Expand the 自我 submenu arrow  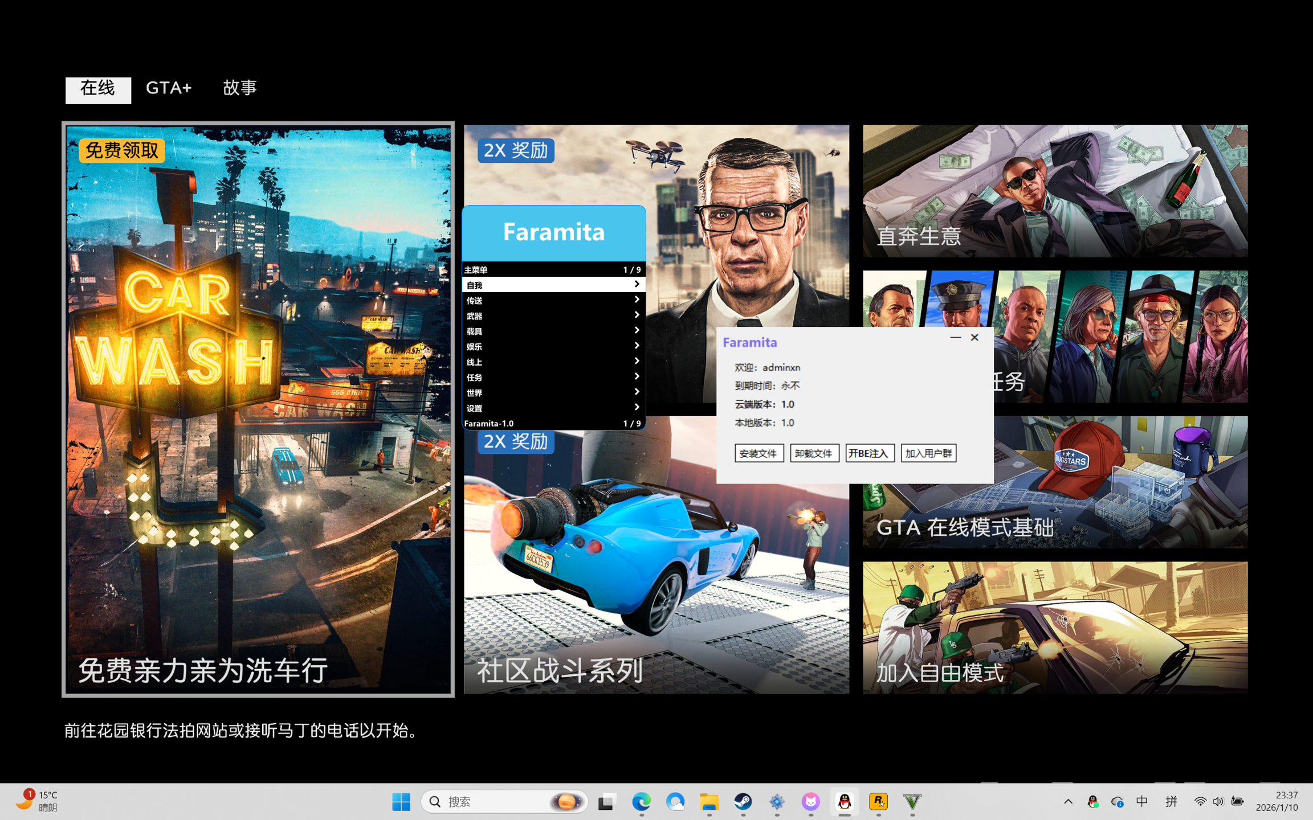(x=637, y=284)
